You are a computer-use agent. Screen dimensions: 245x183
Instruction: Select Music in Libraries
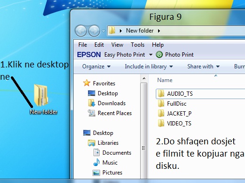coord(110,163)
